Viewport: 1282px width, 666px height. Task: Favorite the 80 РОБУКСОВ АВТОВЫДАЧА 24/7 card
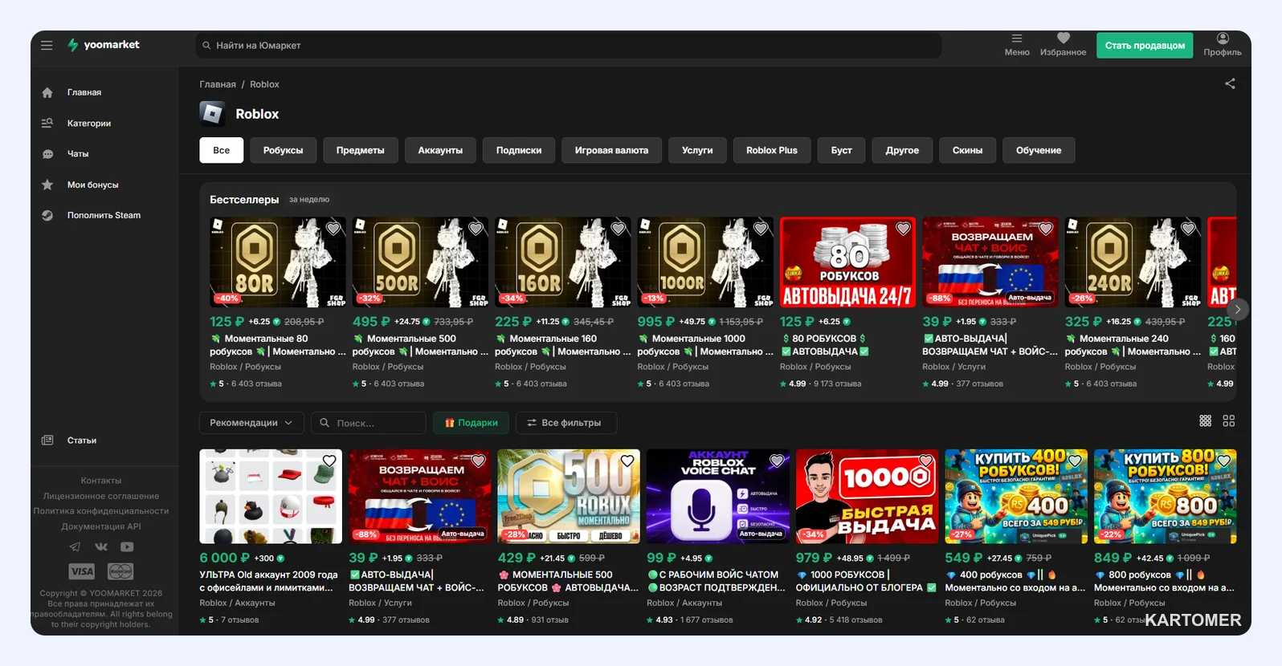click(x=903, y=229)
